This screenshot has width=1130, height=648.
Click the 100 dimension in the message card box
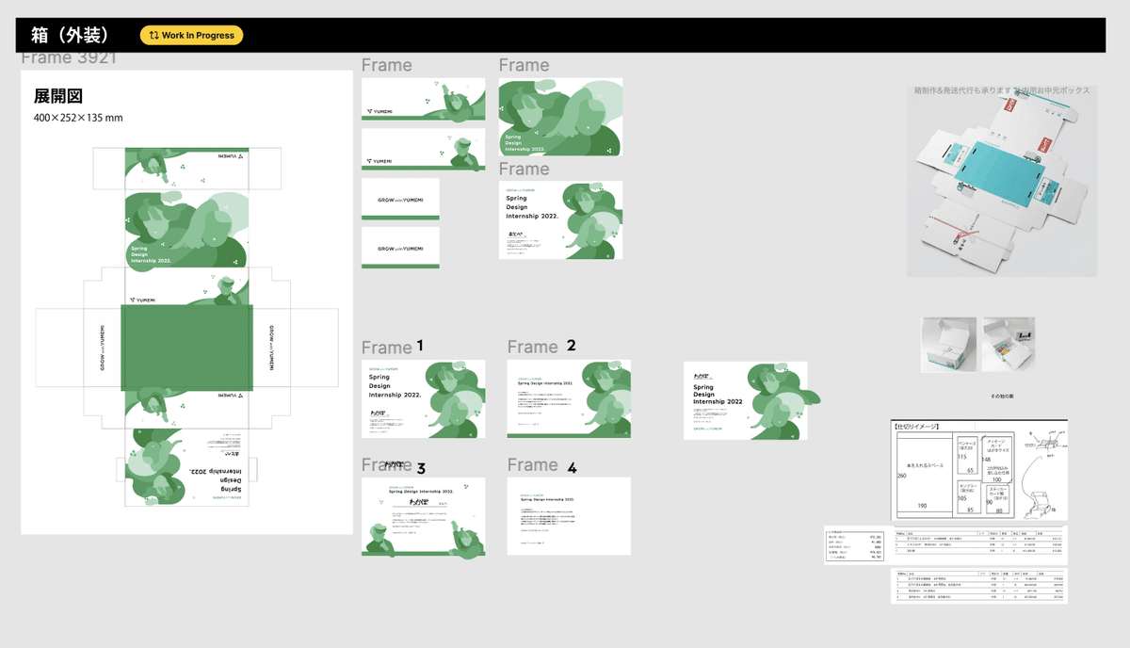click(997, 479)
